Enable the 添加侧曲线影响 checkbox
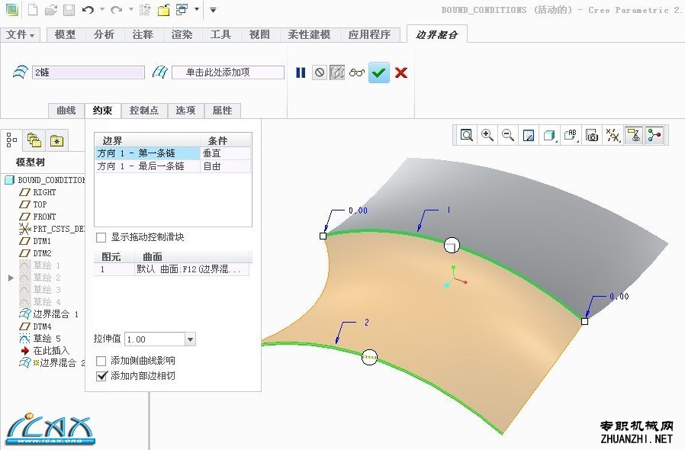The width and height of the screenshot is (685, 450). point(101,362)
